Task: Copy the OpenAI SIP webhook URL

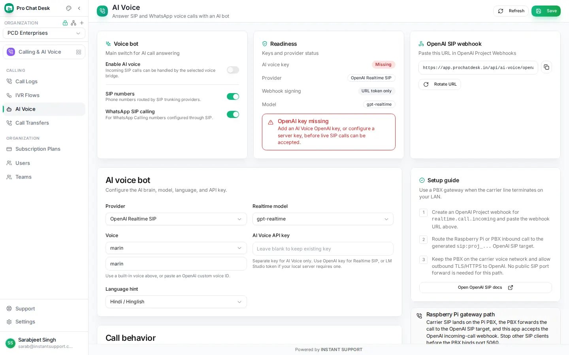Action: 546,67
